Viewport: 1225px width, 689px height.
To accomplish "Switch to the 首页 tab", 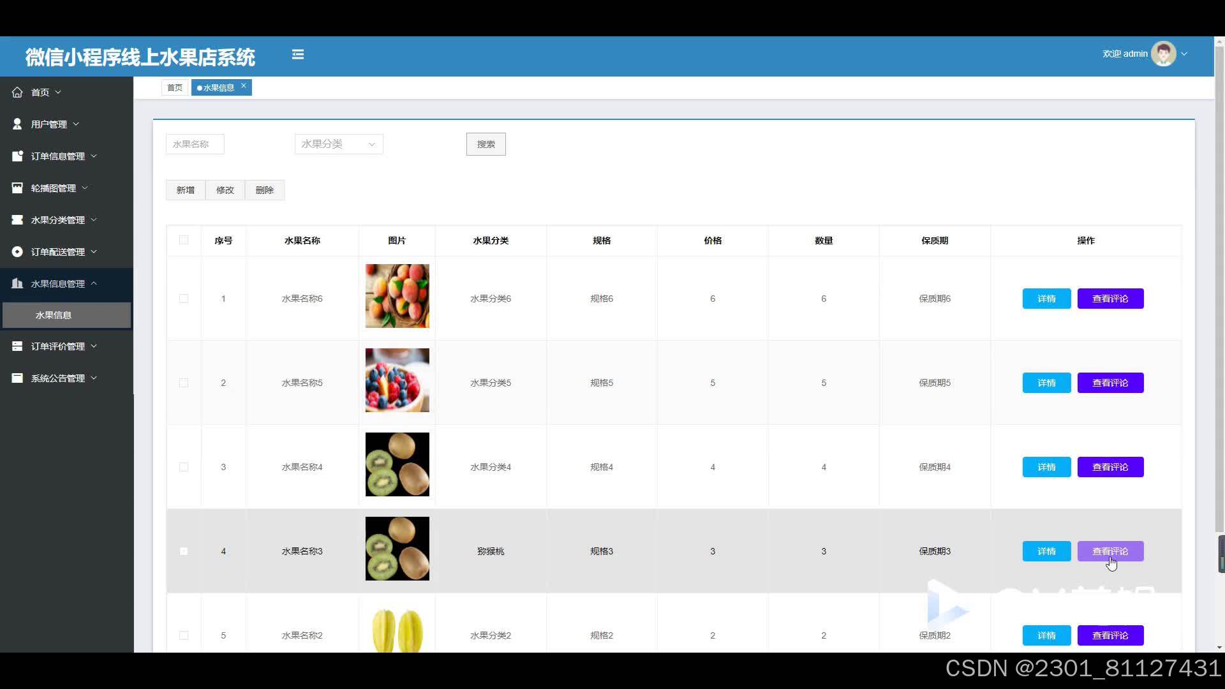I will (x=175, y=87).
